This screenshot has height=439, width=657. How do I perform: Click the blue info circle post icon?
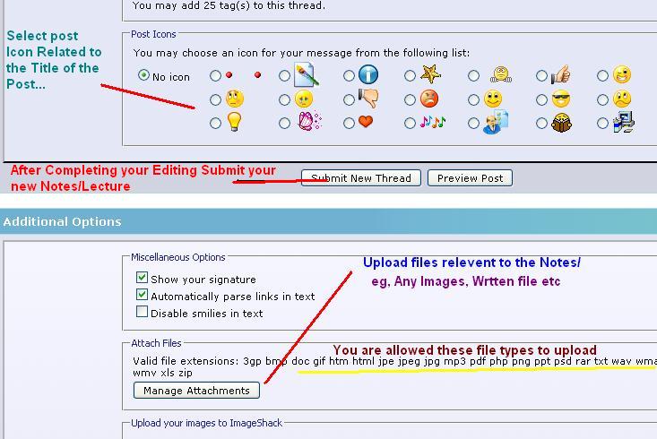pos(368,74)
